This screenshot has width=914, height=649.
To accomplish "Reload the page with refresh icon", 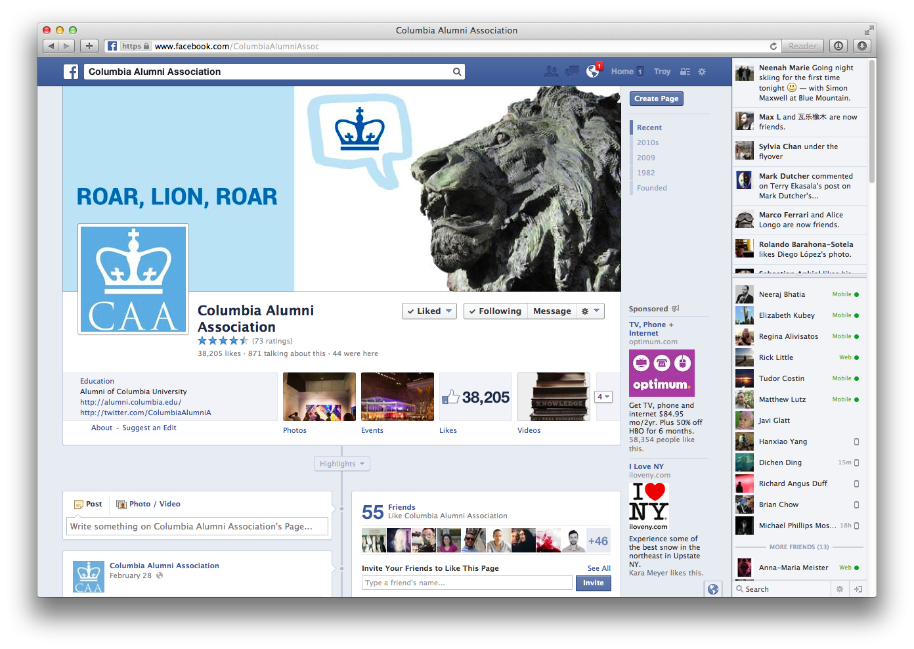I will [x=773, y=46].
